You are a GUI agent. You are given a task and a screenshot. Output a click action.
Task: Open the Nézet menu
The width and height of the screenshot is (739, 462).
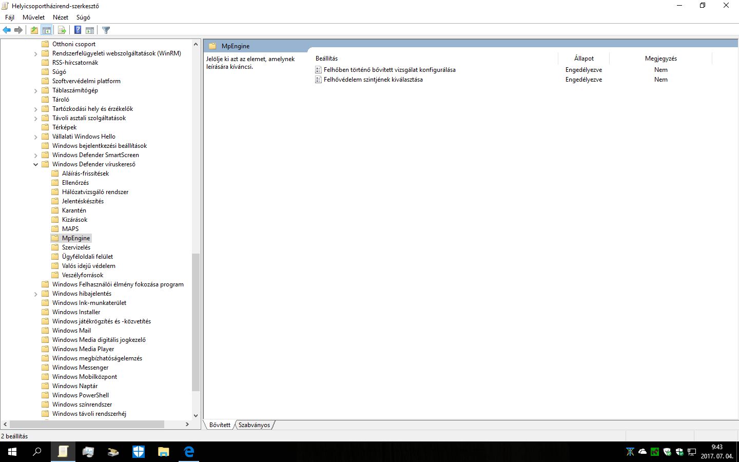(61, 17)
